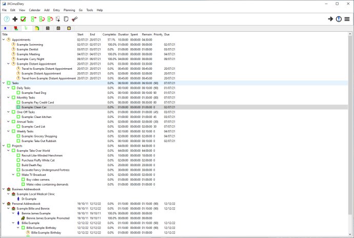Tick the Example: Pay Credit Card checkbox
The image size is (354, 238).
point(18,102)
